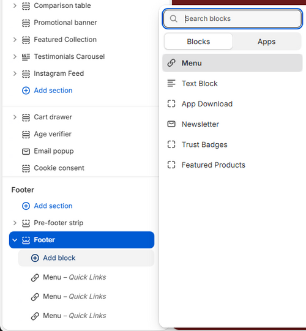Click Add section under Footer heading

(47, 206)
